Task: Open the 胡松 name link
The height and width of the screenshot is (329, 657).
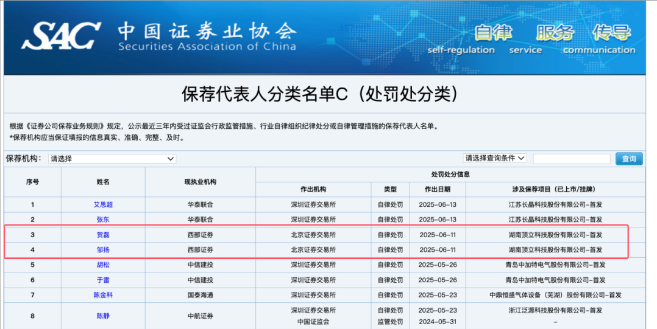Action: click(x=103, y=265)
